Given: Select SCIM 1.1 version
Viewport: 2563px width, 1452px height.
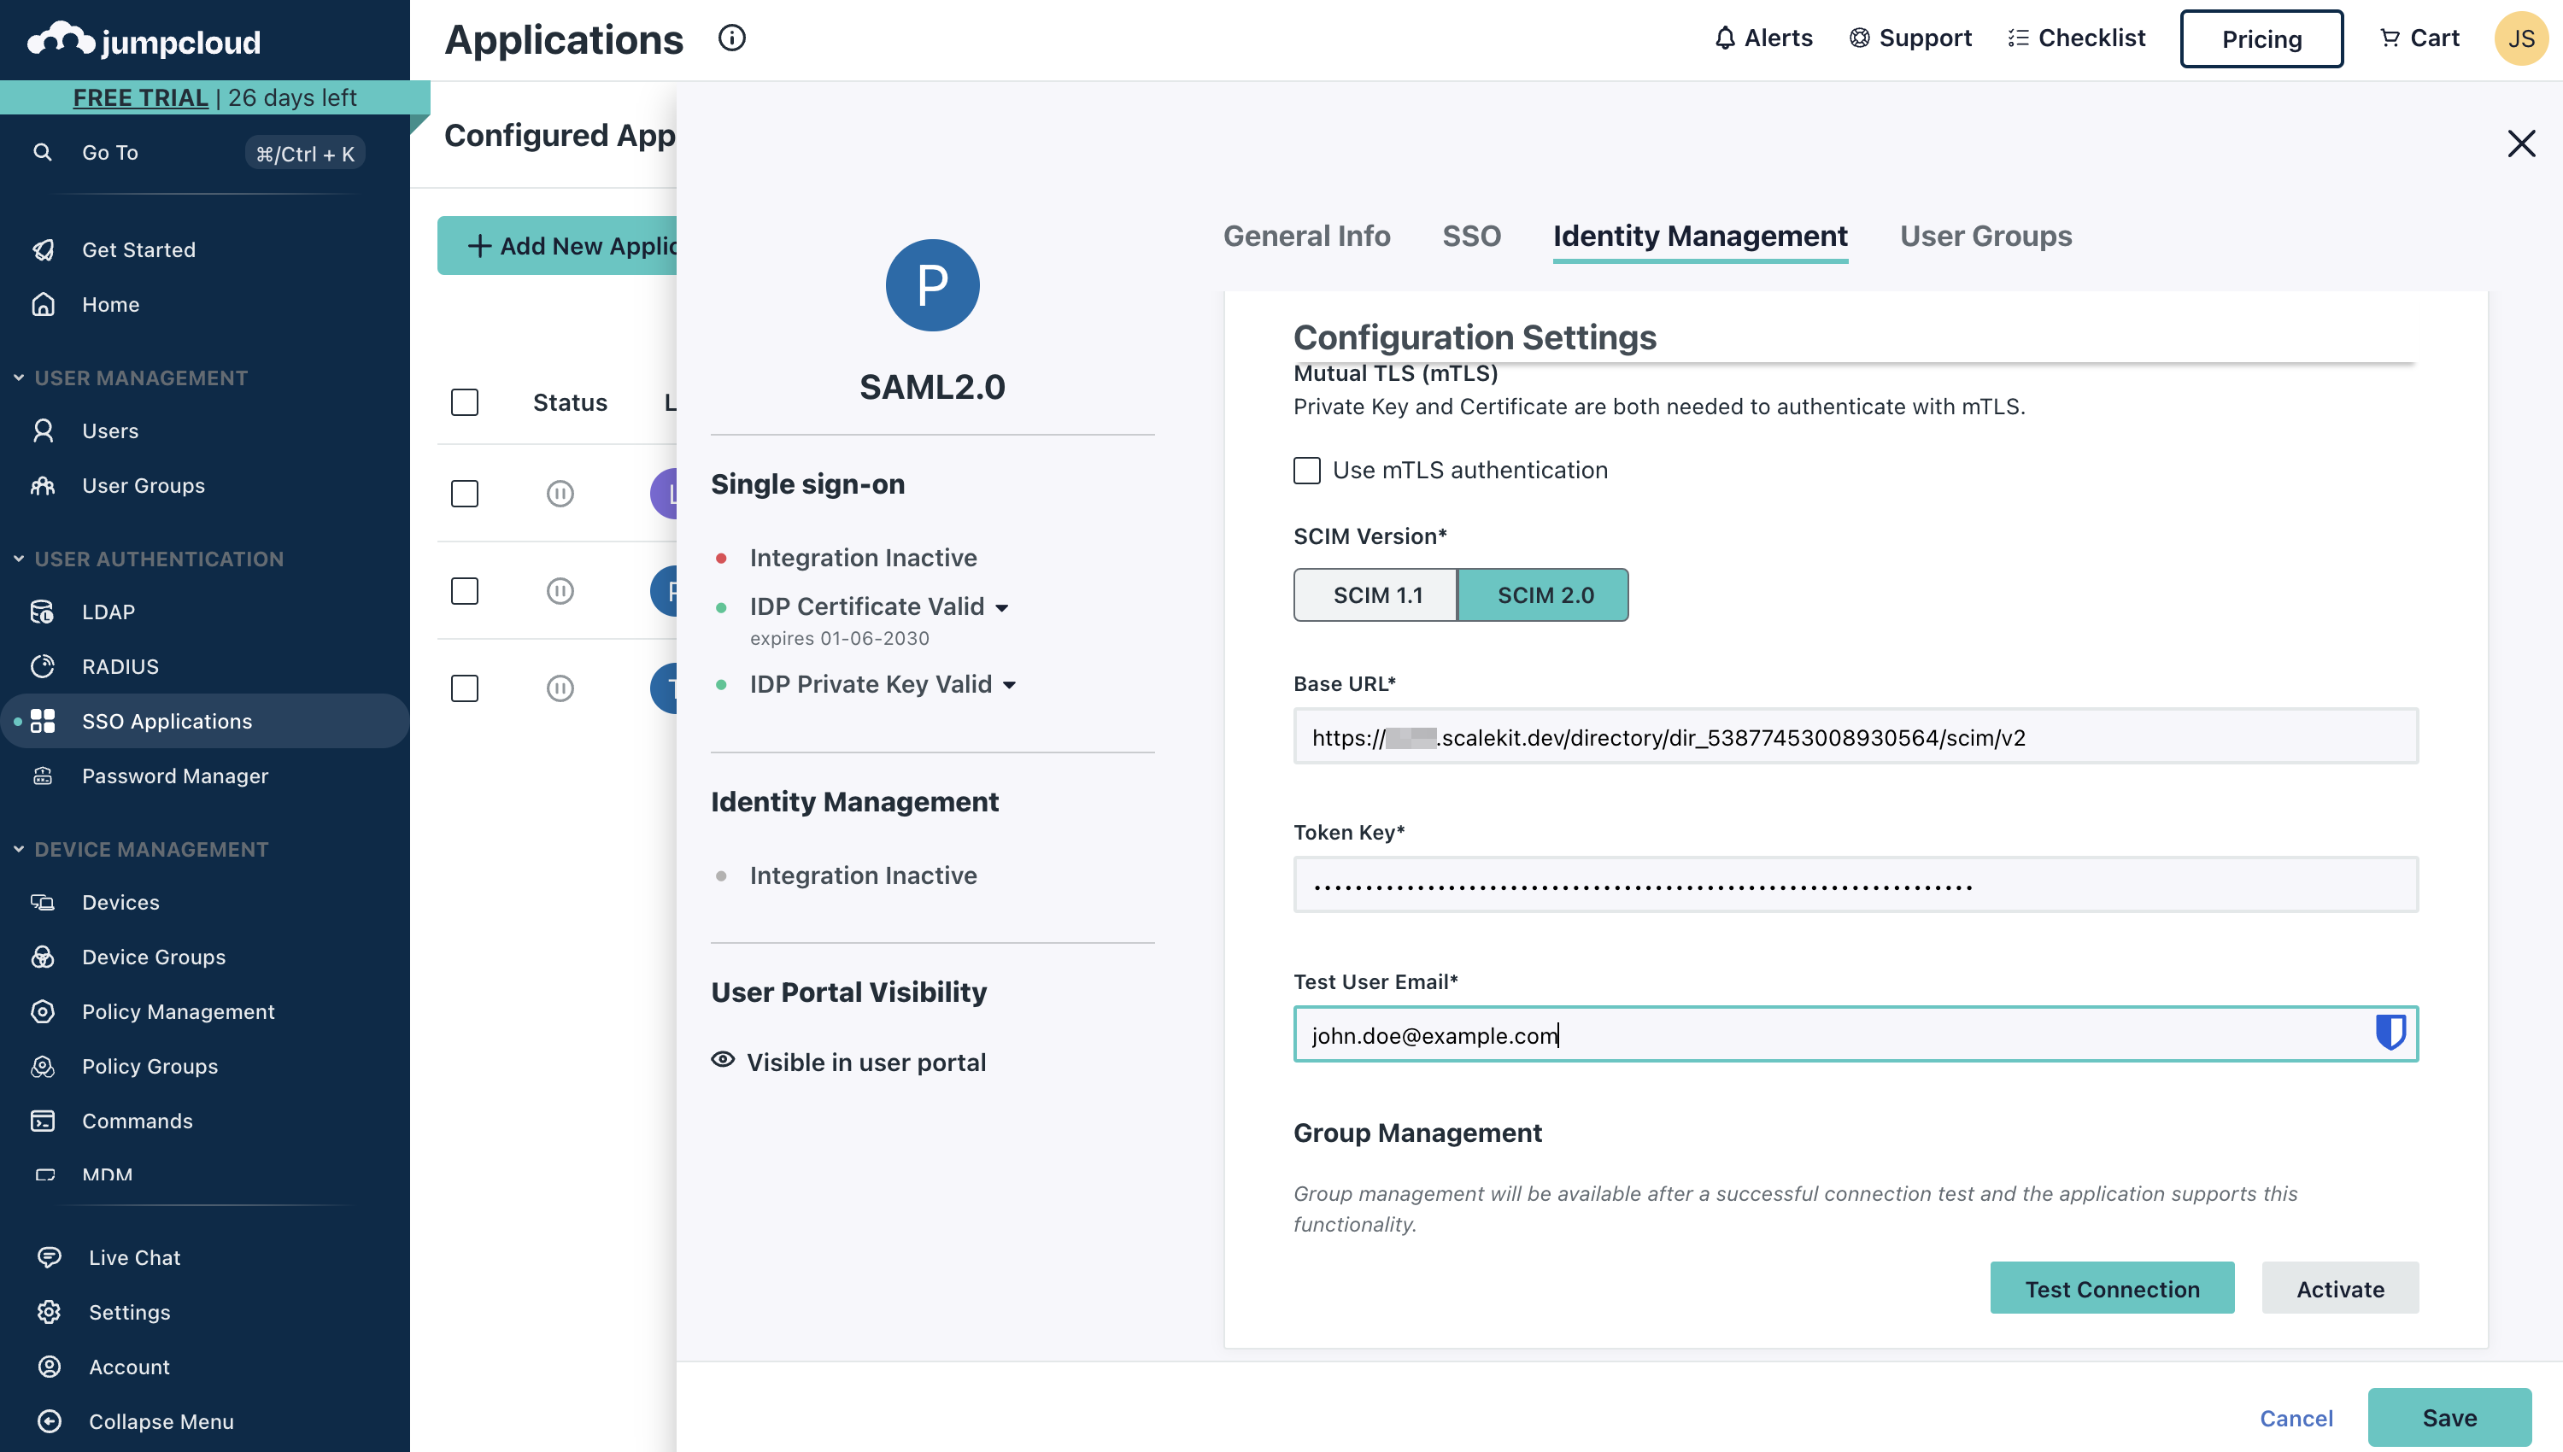Looking at the screenshot, I should point(1376,594).
